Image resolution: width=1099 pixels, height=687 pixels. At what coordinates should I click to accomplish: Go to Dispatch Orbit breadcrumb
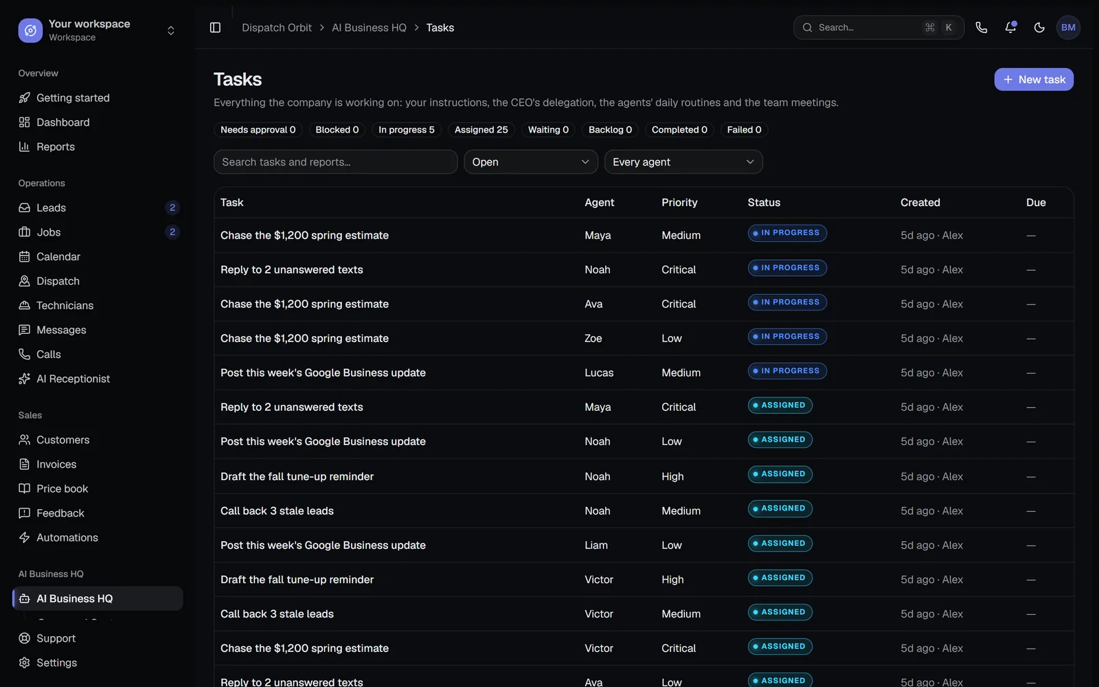(277, 27)
